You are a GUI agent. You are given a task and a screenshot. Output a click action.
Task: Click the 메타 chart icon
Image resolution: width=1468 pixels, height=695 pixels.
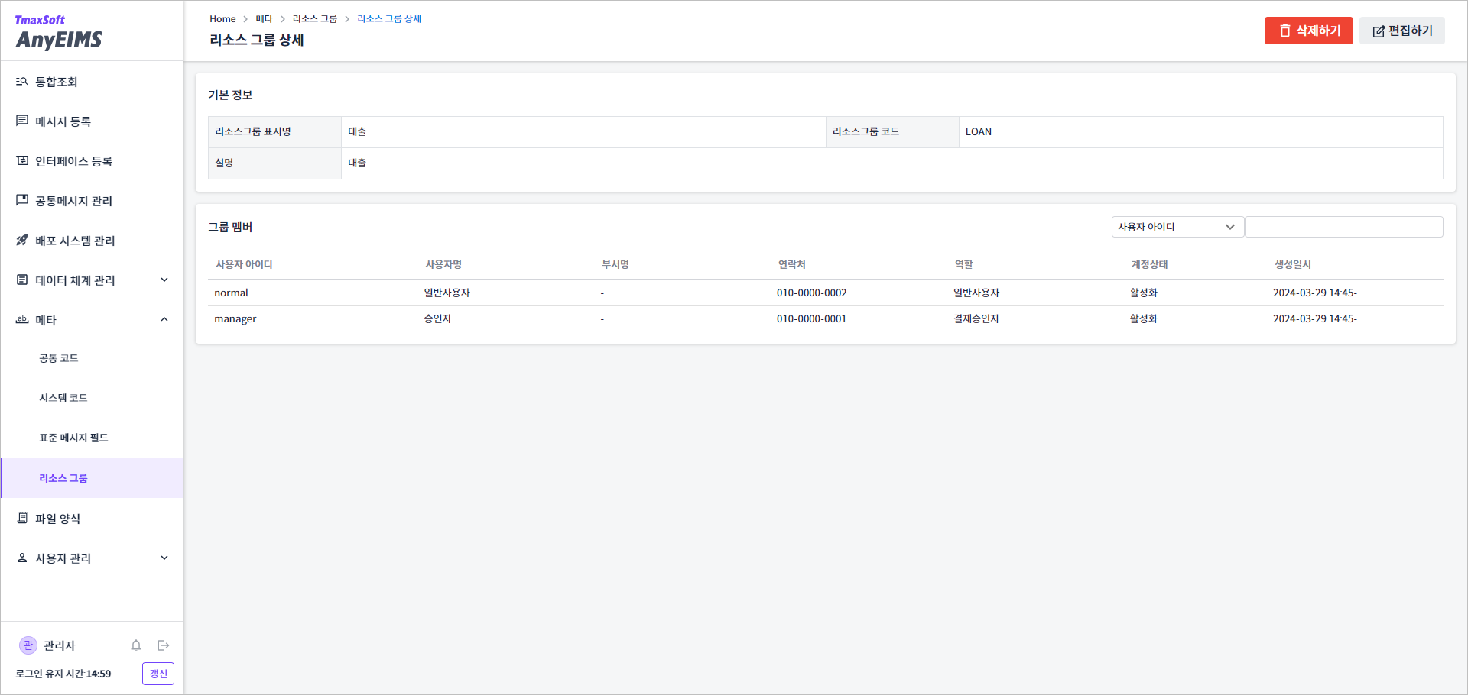pos(22,320)
